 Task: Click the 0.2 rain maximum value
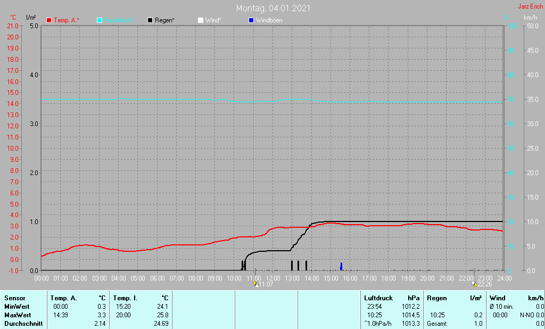click(478, 315)
